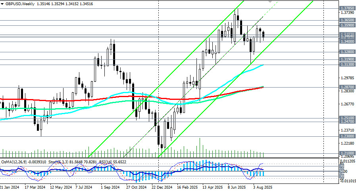Screen dimensions: 356x191
Task: Click the 1.31300 price level label
Action: (347, 65)
